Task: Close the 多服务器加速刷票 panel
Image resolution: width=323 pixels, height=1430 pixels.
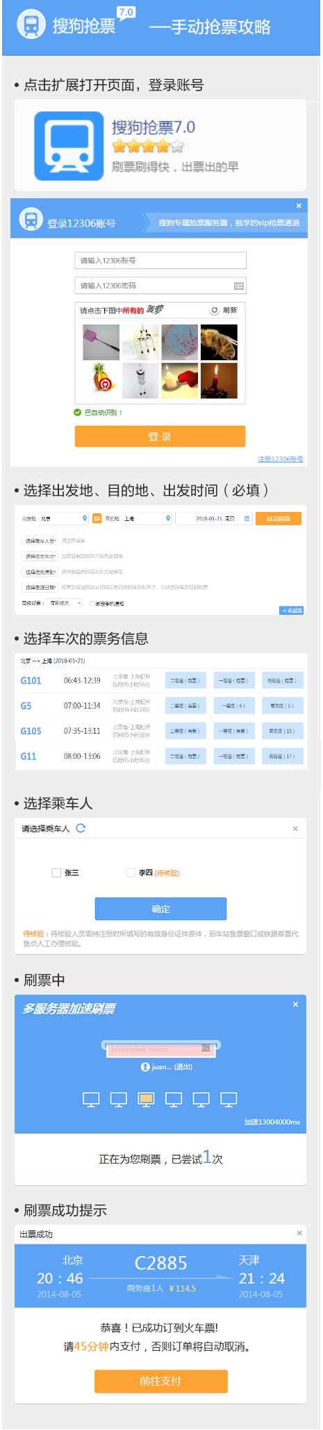Action: point(295,1004)
